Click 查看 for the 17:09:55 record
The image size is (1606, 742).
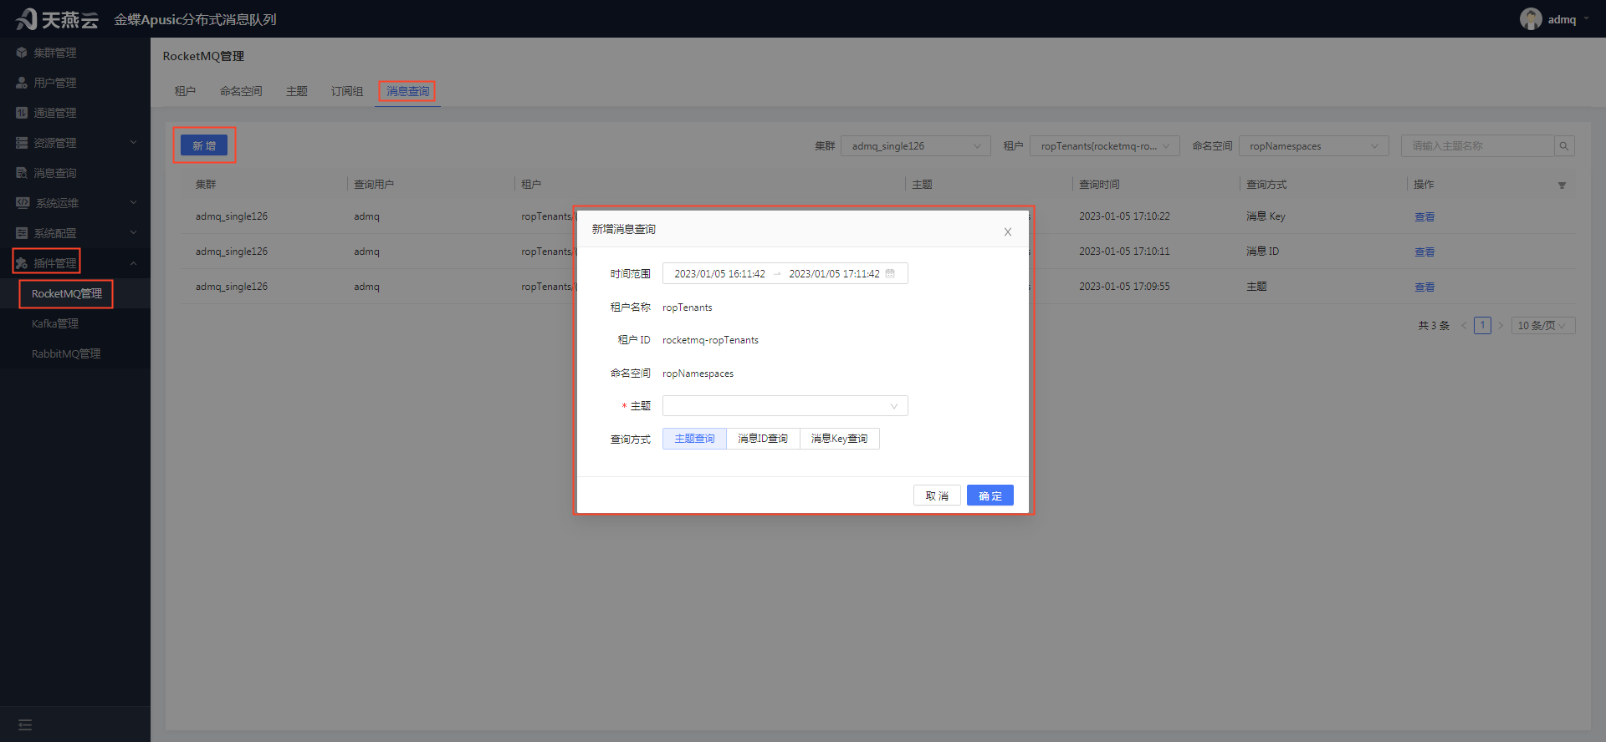(1424, 287)
